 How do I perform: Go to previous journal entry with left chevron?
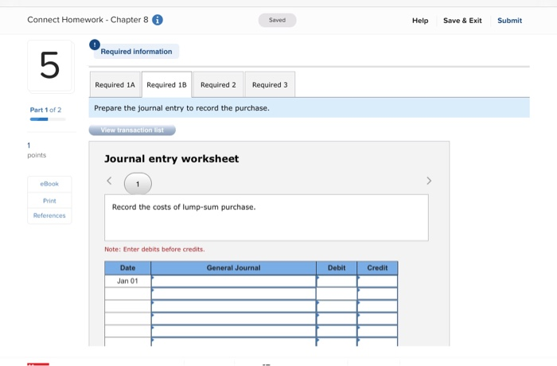[110, 181]
